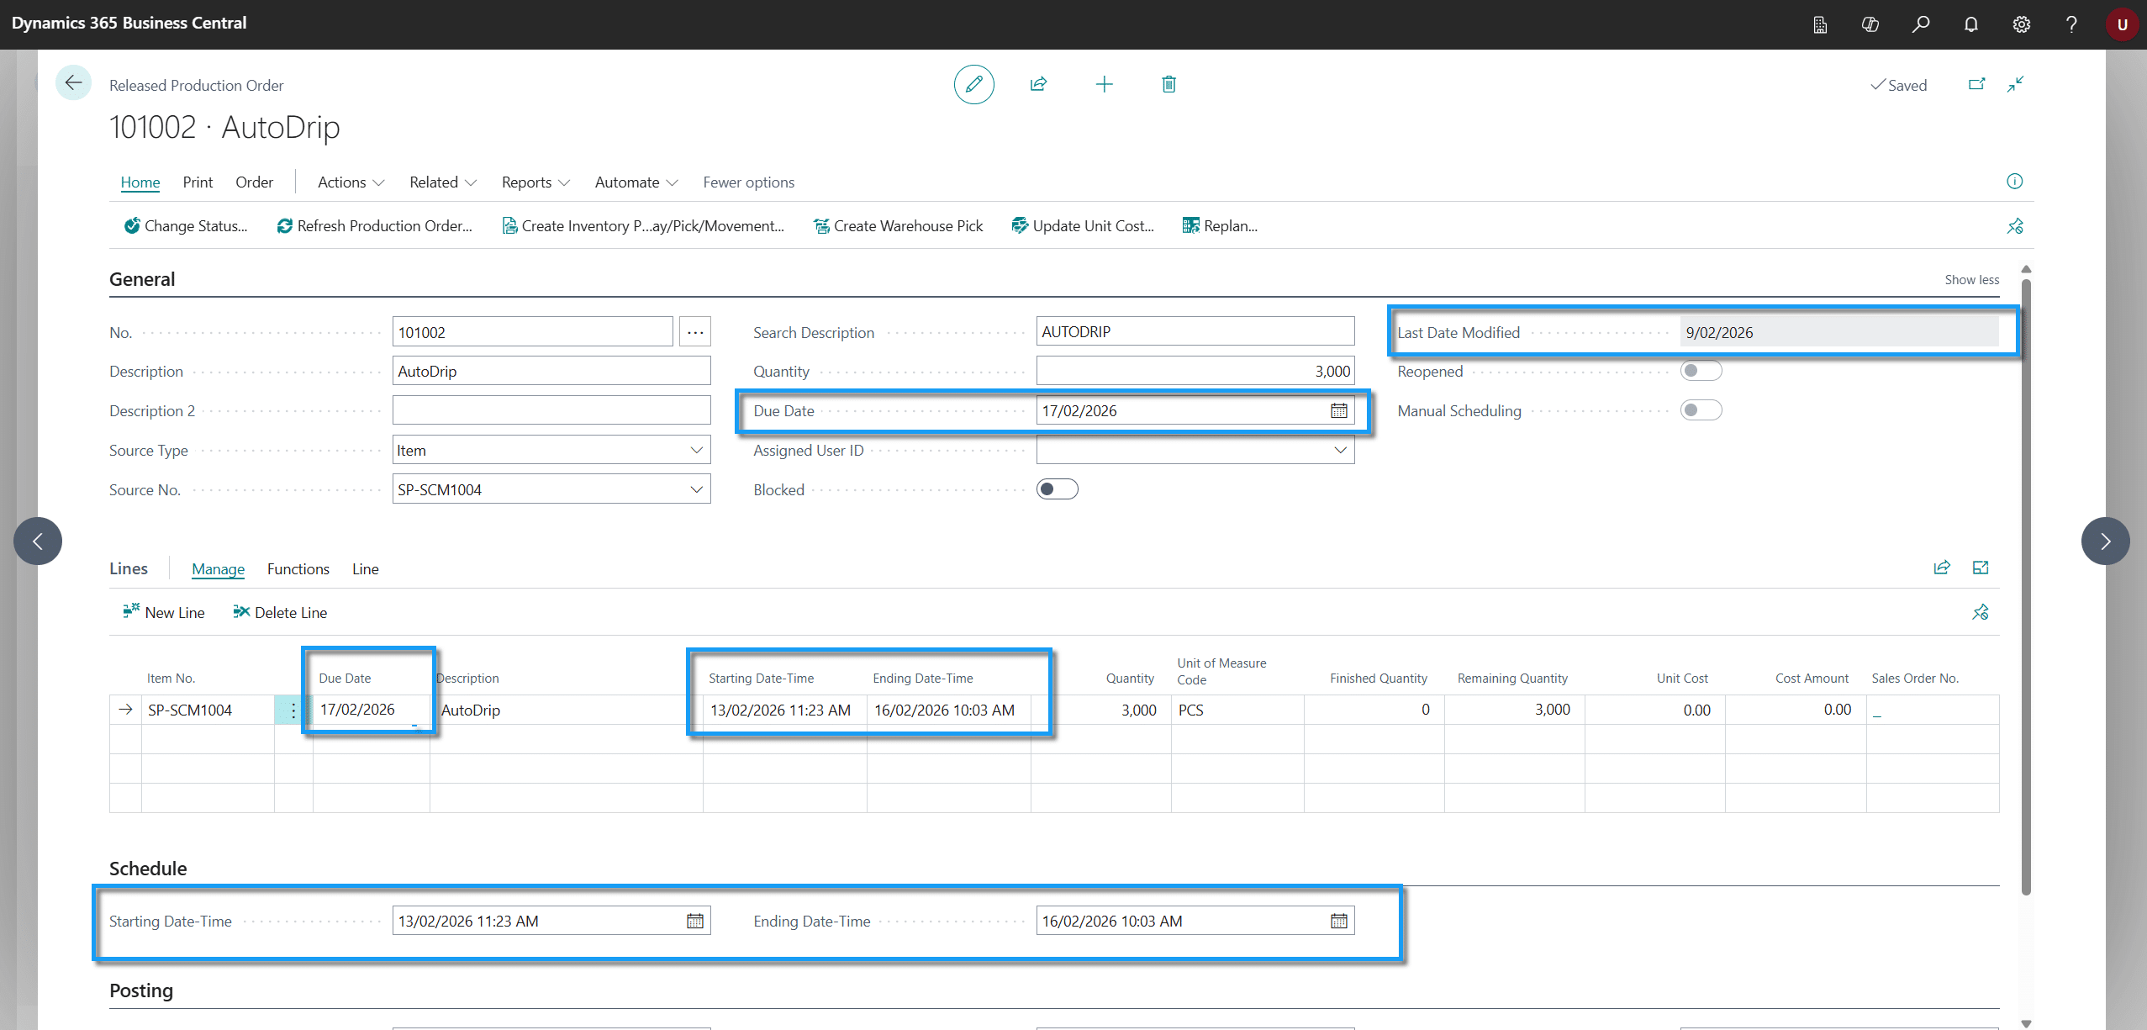Click the No. field assist-edit ellipsis

(695, 332)
